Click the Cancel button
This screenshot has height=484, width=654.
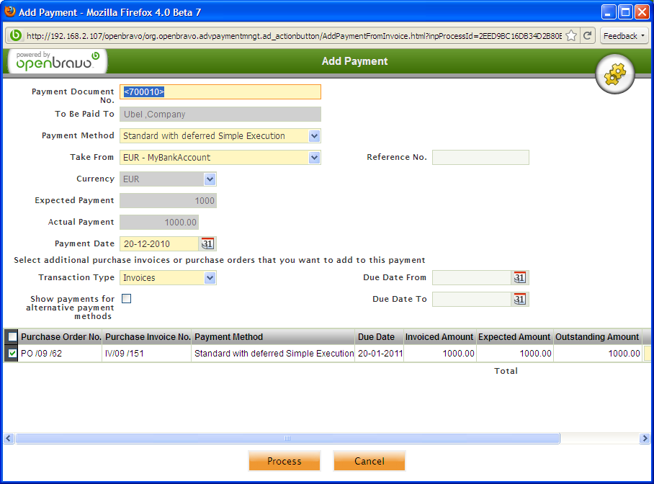[x=369, y=461]
